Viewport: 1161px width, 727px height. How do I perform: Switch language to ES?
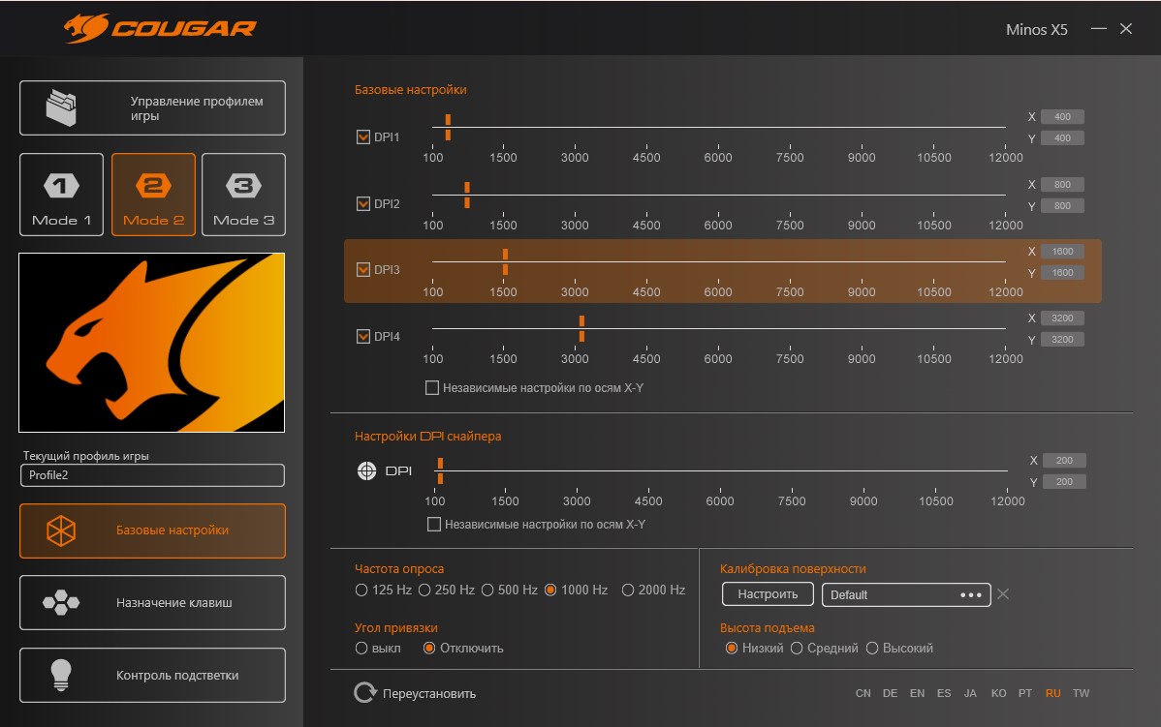coord(944,693)
